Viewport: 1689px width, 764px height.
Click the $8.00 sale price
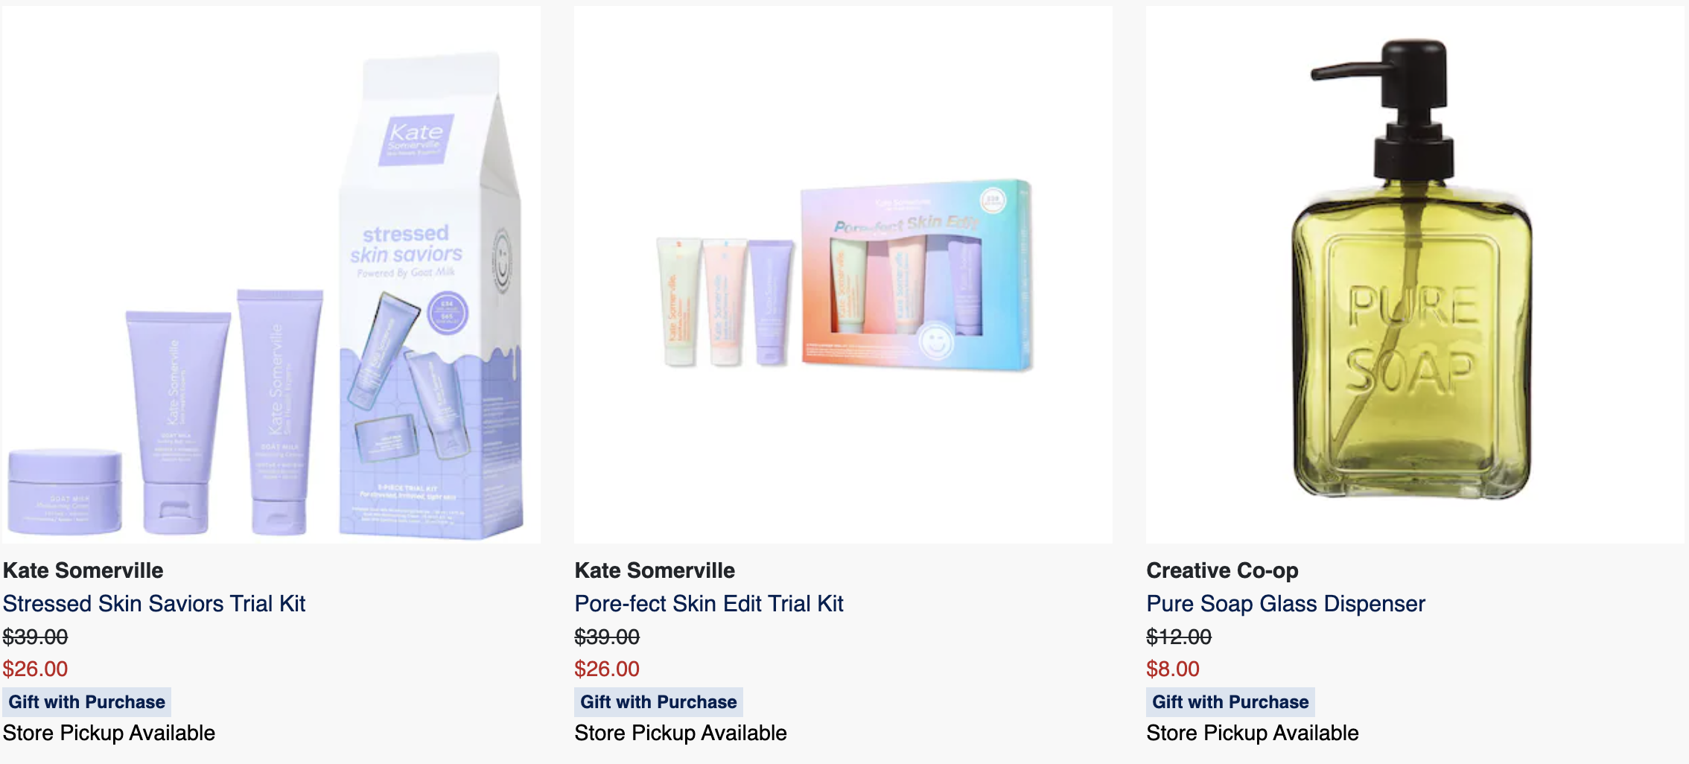point(1173,669)
